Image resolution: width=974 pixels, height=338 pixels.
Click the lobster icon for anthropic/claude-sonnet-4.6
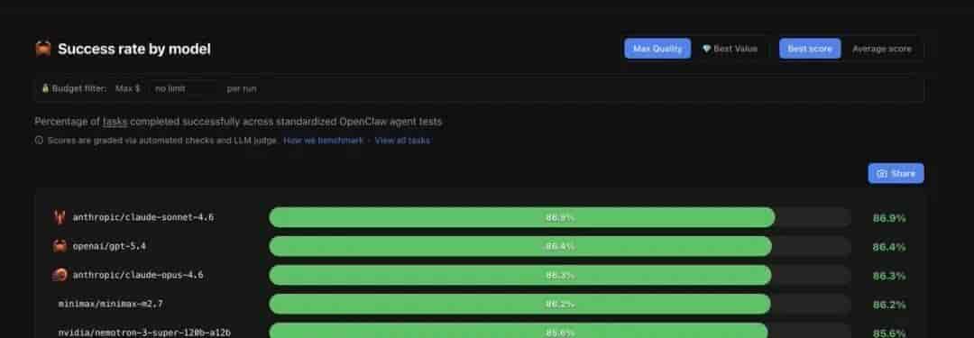pos(60,217)
